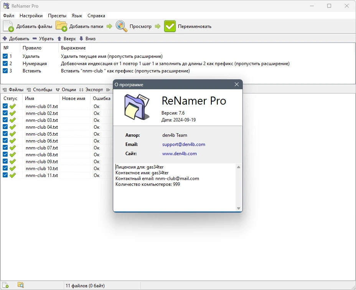The width and height of the screenshot is (356, 290).
Task: Open www.den4b.com website link
Action: [x=180, y=154]
